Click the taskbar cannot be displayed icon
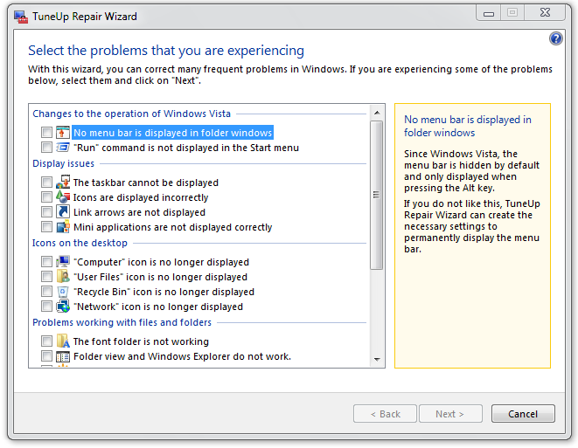 [63, 183]
